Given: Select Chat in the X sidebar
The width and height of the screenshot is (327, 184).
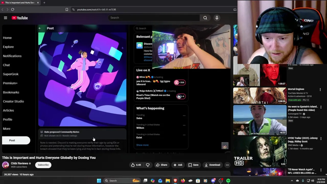Looking at the screenshot, I should (x=6, y=65).
